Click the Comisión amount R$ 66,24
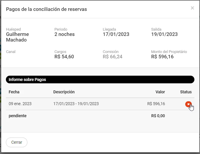 click(113, 57)
